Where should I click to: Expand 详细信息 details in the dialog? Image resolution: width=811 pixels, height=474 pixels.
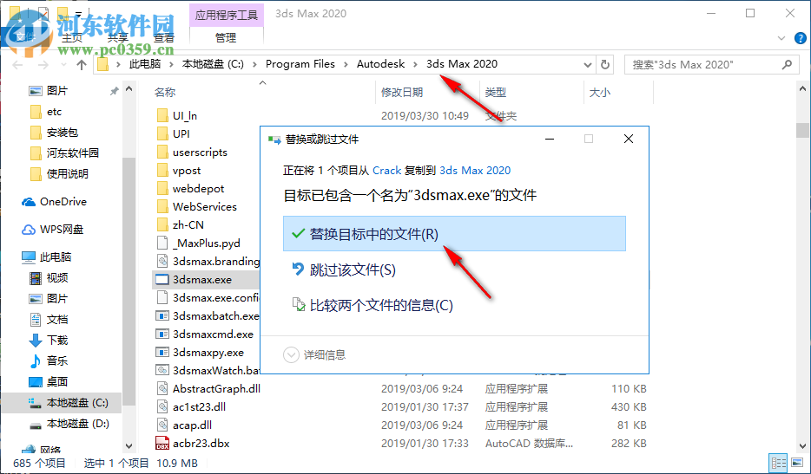[314, 354]
